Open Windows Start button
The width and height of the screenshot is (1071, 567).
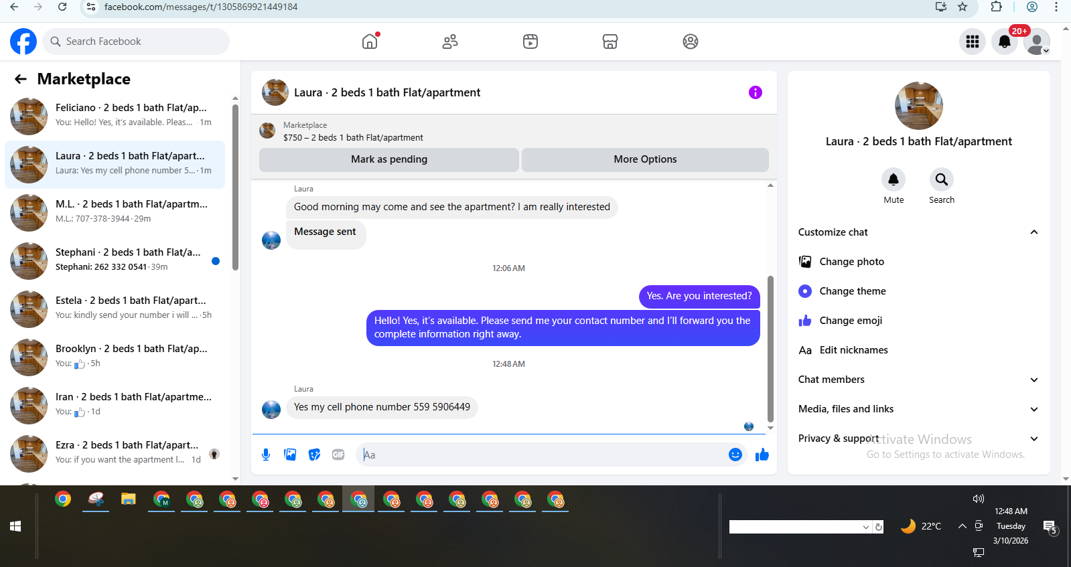coord(15,527)
